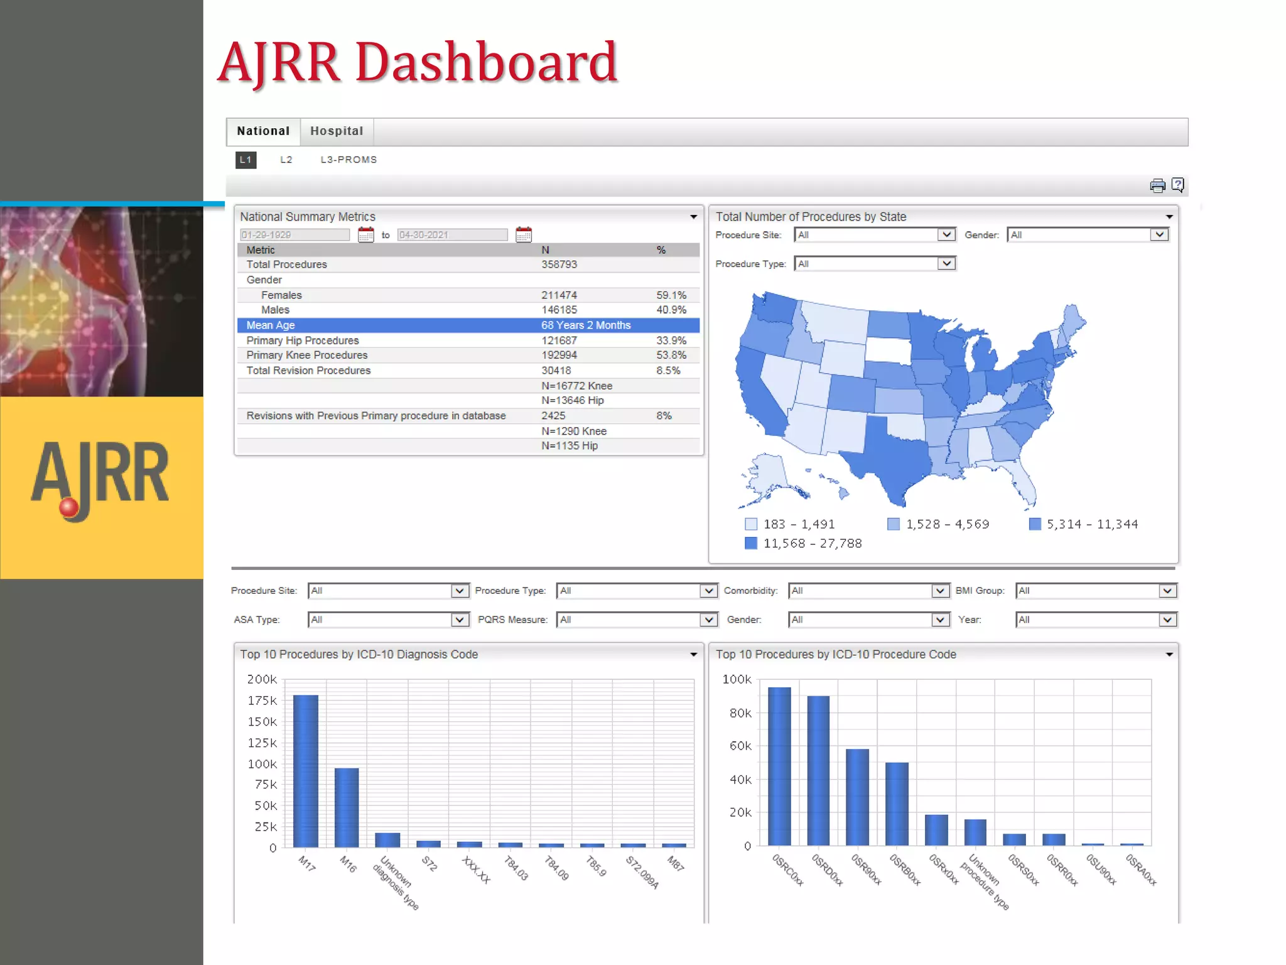This screenshot has width=1286, height=965.
Task: Expand Total Number of Procedures by State menu
Action: (x=1169, y=217)
